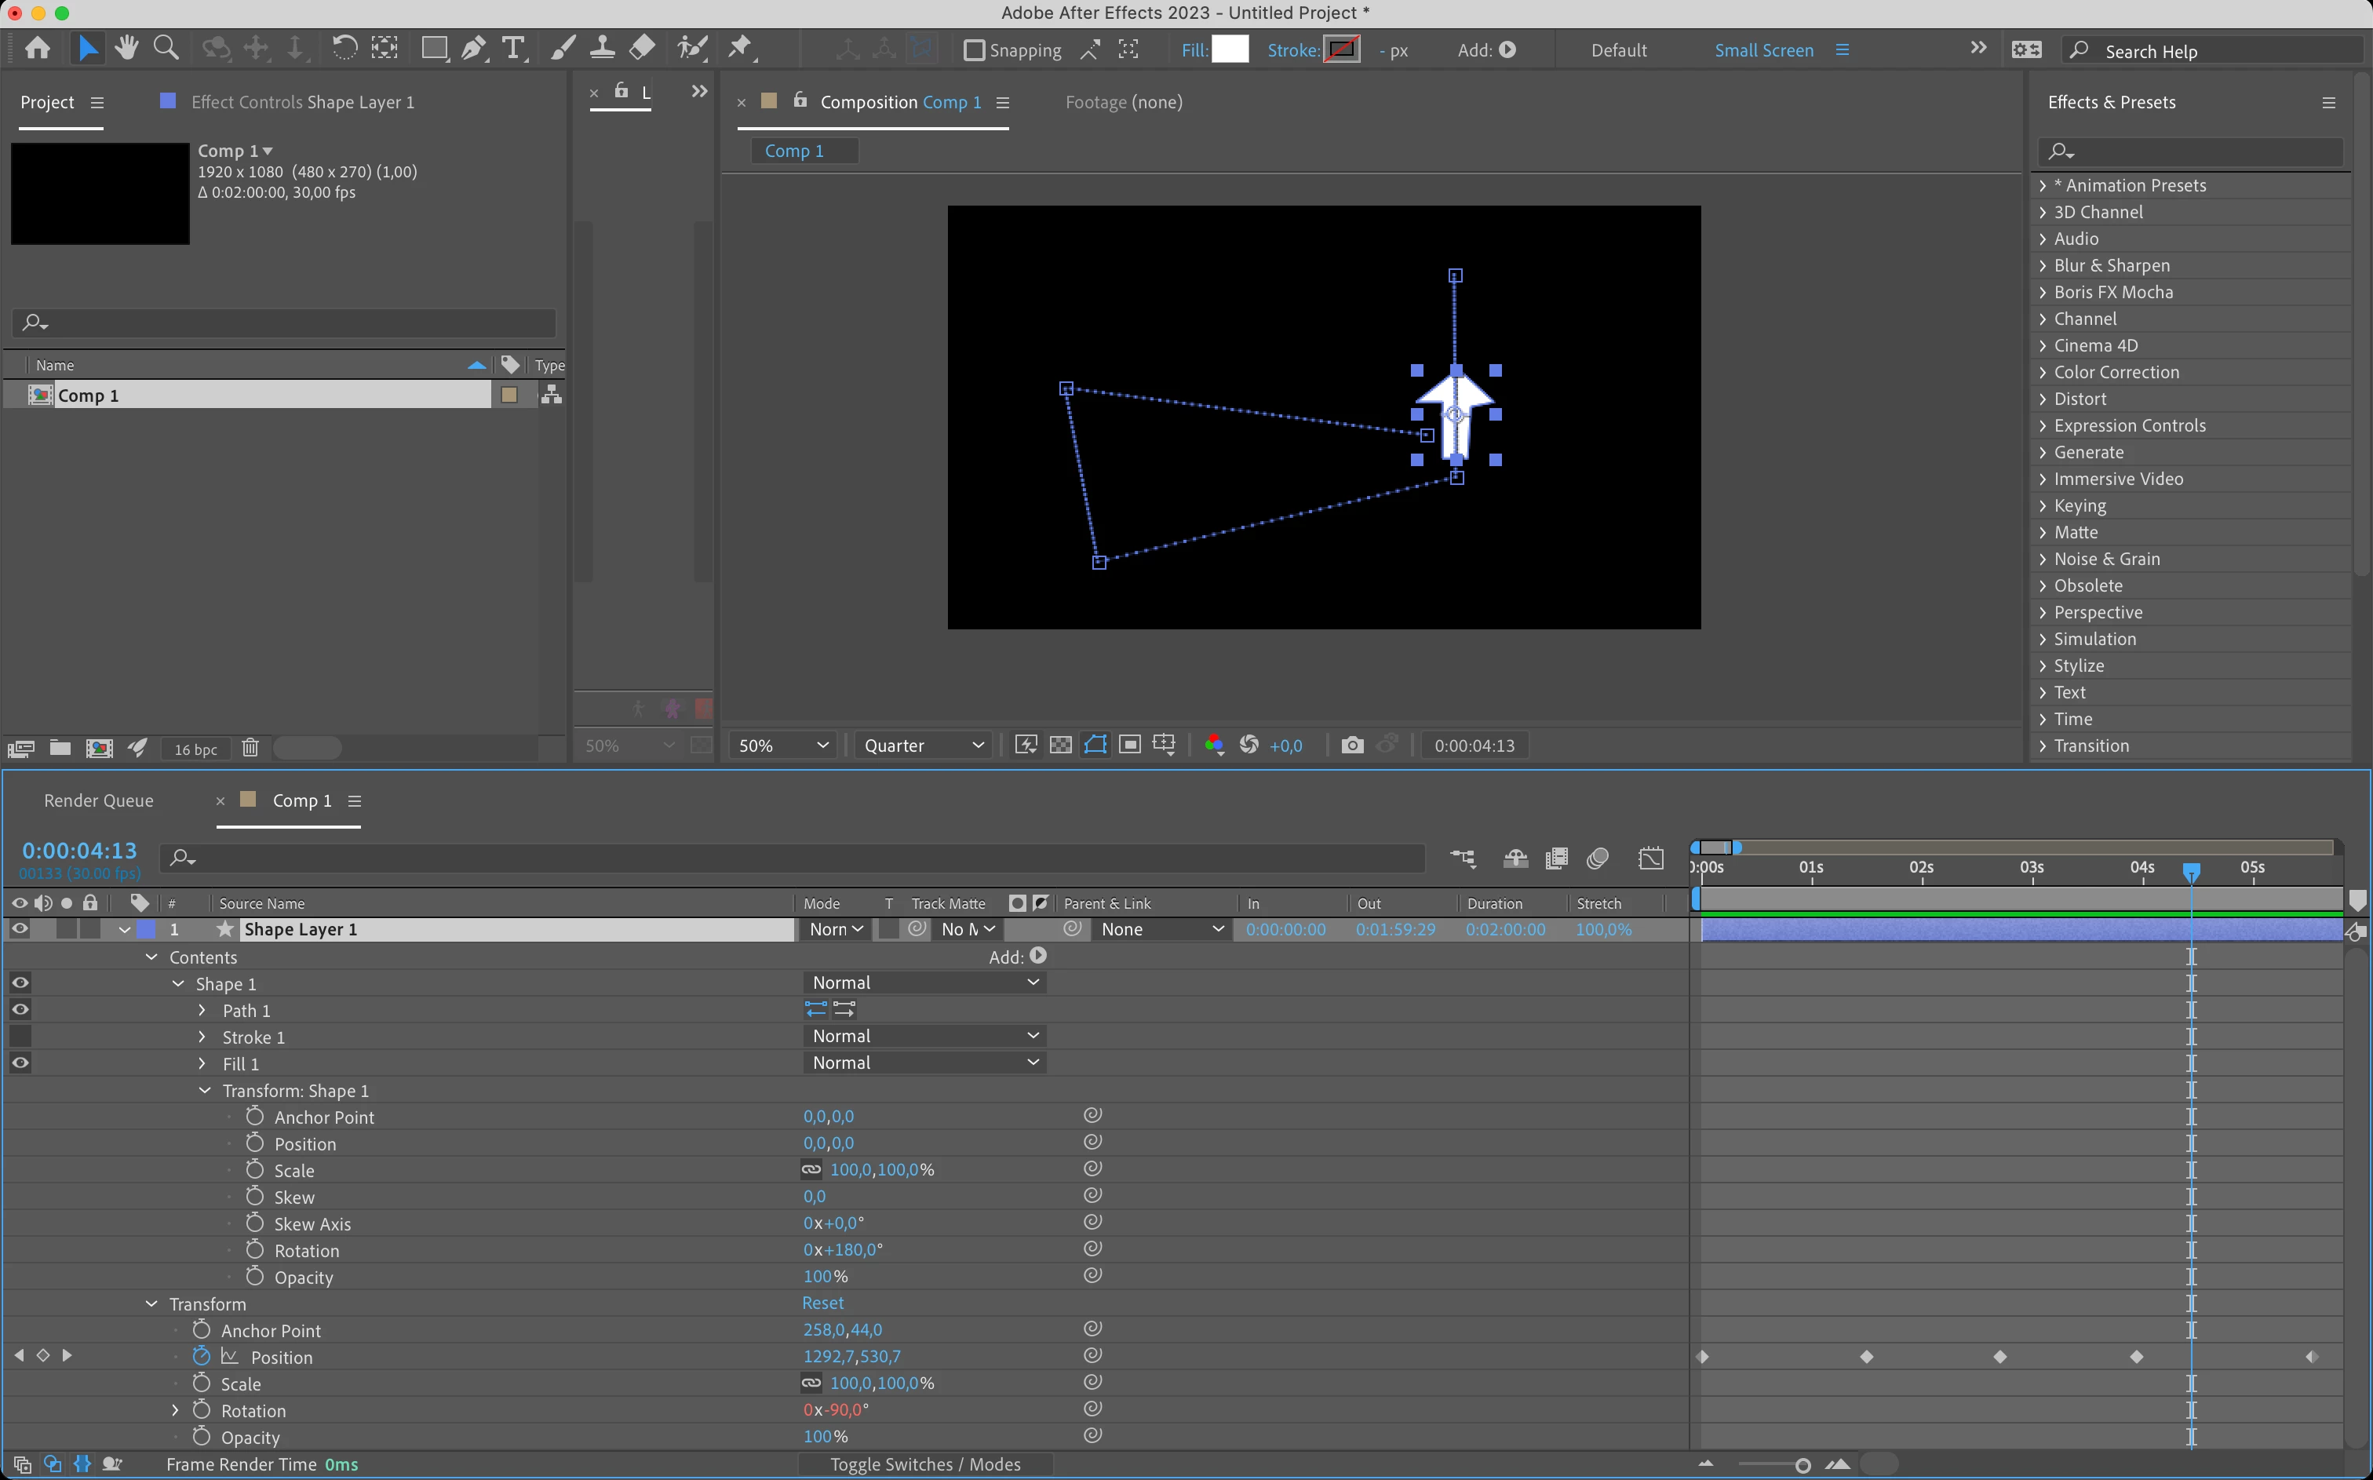Image resolution: width=2373 pixels, height=1480 pixels.
Task: Click Toggle Switches / Modes button
Action: [924, 1464]
